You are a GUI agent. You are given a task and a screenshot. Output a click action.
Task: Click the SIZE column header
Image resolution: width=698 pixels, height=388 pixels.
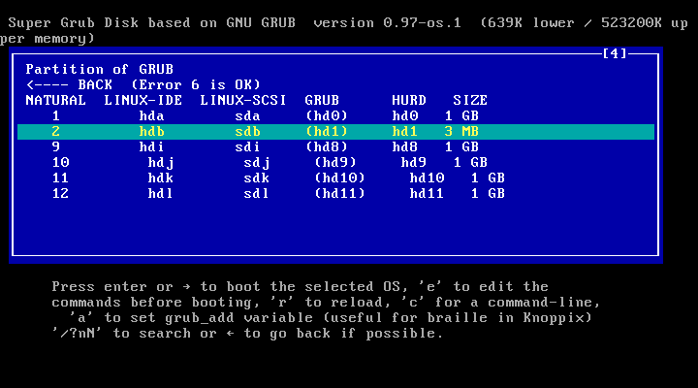tap(470, 100)
